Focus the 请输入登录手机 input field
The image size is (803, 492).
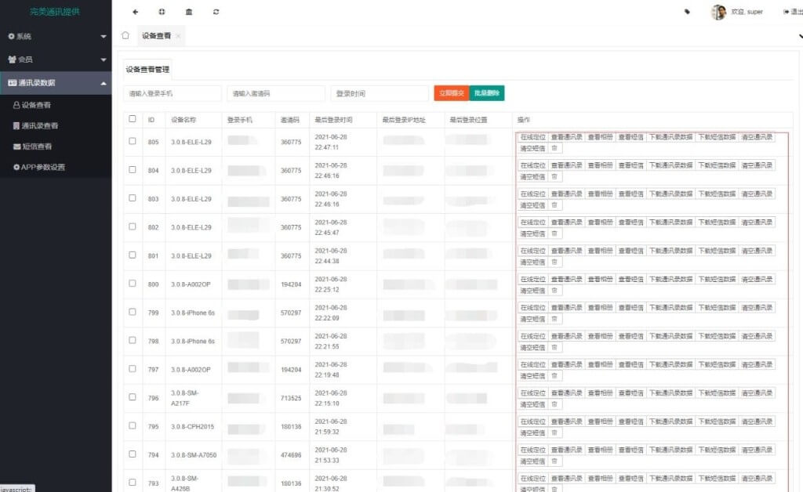(x=173, y=93)
